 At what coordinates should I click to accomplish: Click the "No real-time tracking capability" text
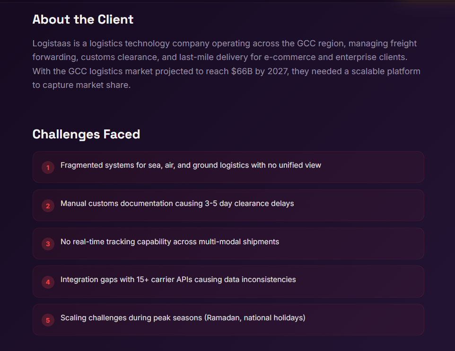pyautogui.click(x=169, y=242)
